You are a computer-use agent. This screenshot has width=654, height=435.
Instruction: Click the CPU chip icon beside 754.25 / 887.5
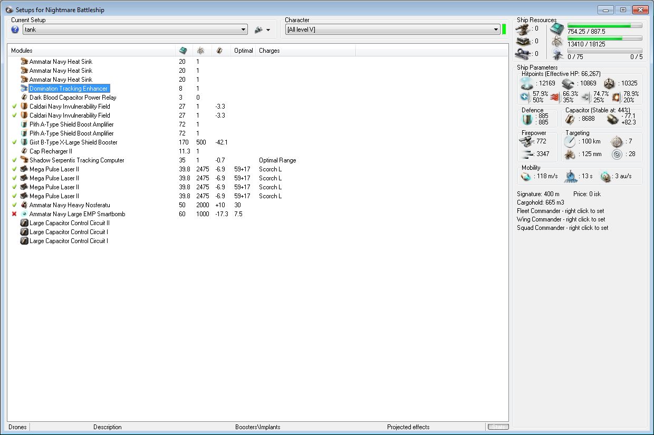(x=557, y=28)
